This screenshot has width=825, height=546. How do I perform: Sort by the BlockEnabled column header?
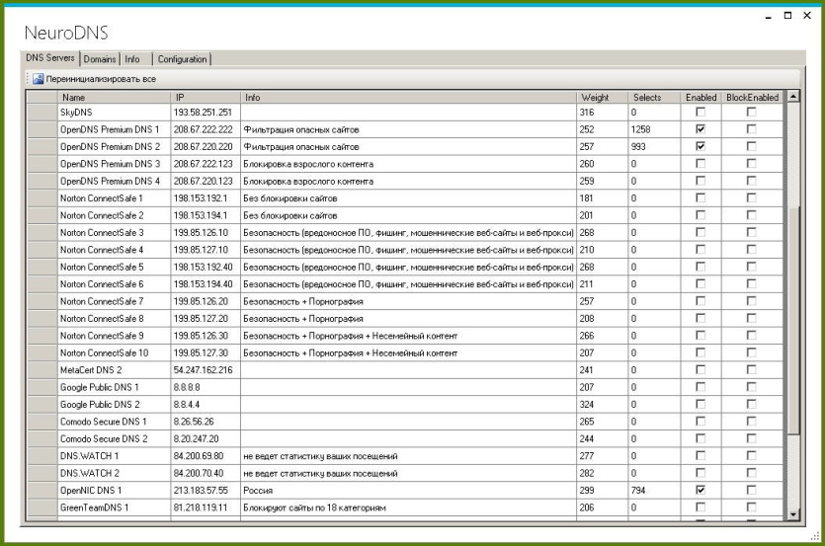(753, 98)
